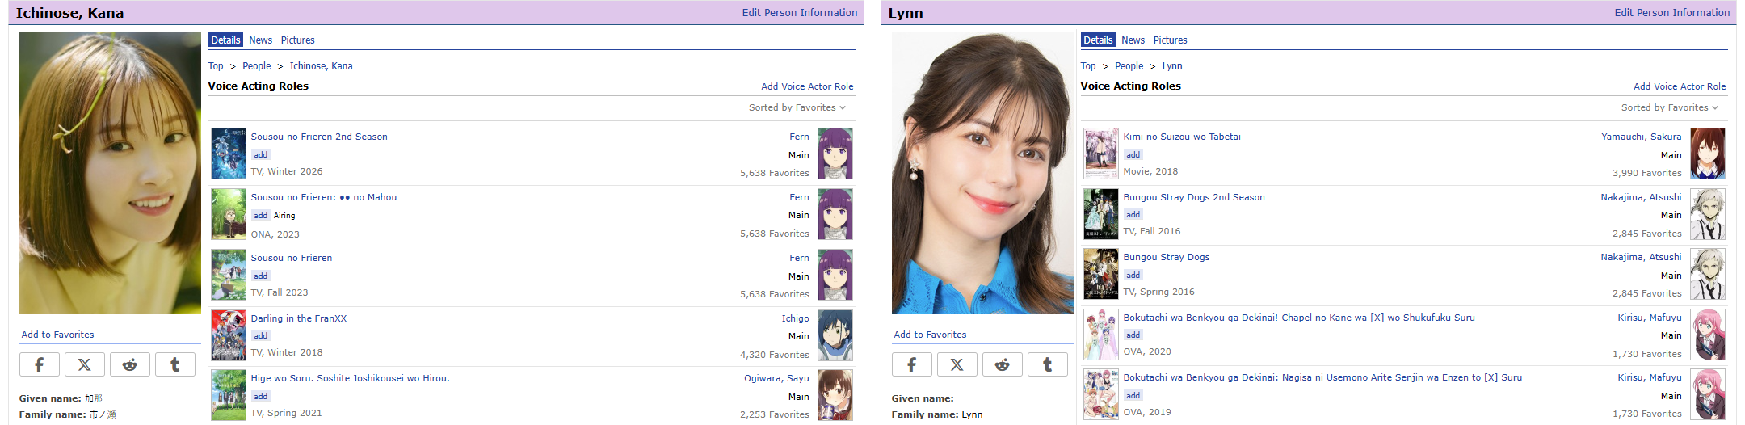This screenshot has height=425, width=1745.
Task: Switch to News tab on Lynn page
Action: [1133, 40]
